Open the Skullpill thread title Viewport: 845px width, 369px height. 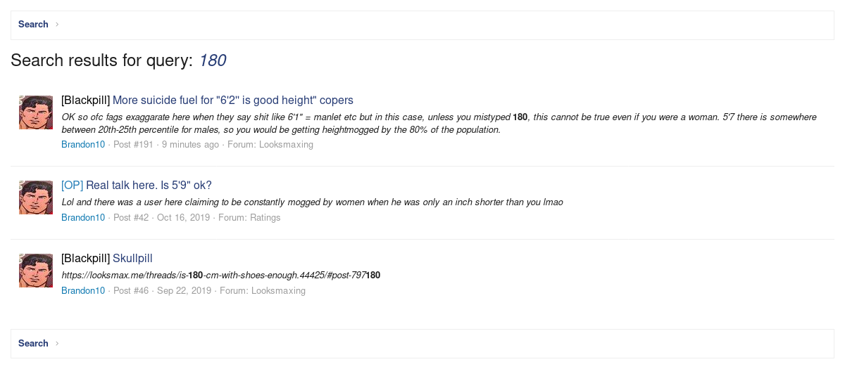point(132,259)
